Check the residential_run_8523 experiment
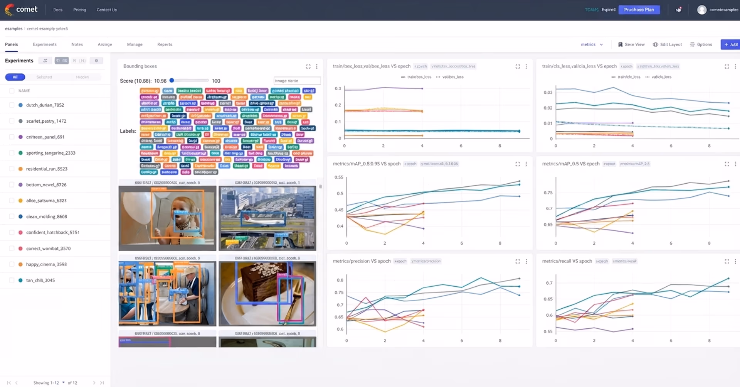Viewport: 740px width, 387px height. [12, 169]
